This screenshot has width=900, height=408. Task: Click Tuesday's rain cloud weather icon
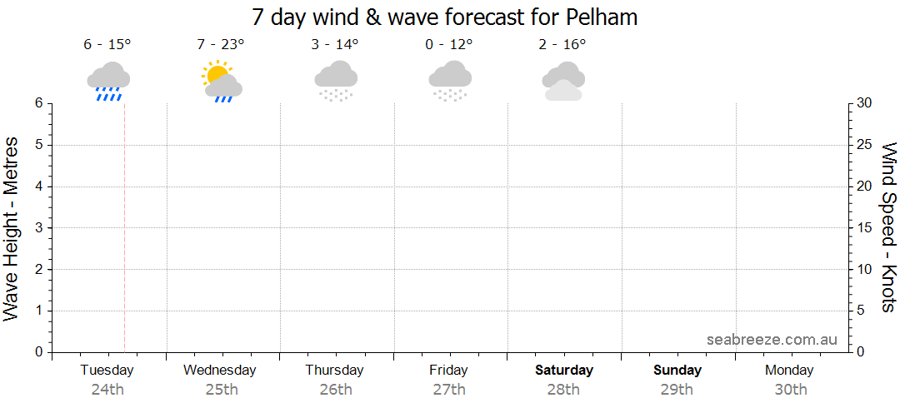coord(108,81)
